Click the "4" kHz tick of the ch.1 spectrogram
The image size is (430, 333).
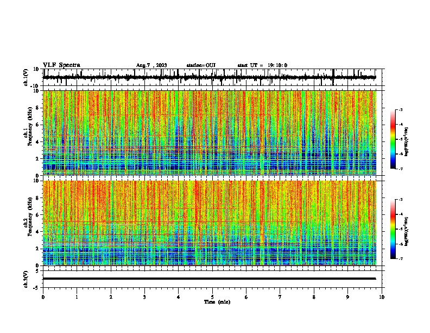(37, 142)
